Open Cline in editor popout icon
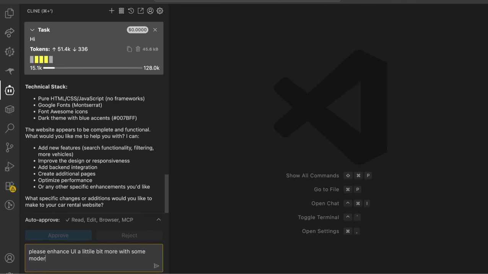The width and height of the screenshot is (488, 274). pyautogui.click(x=141, y=11)
